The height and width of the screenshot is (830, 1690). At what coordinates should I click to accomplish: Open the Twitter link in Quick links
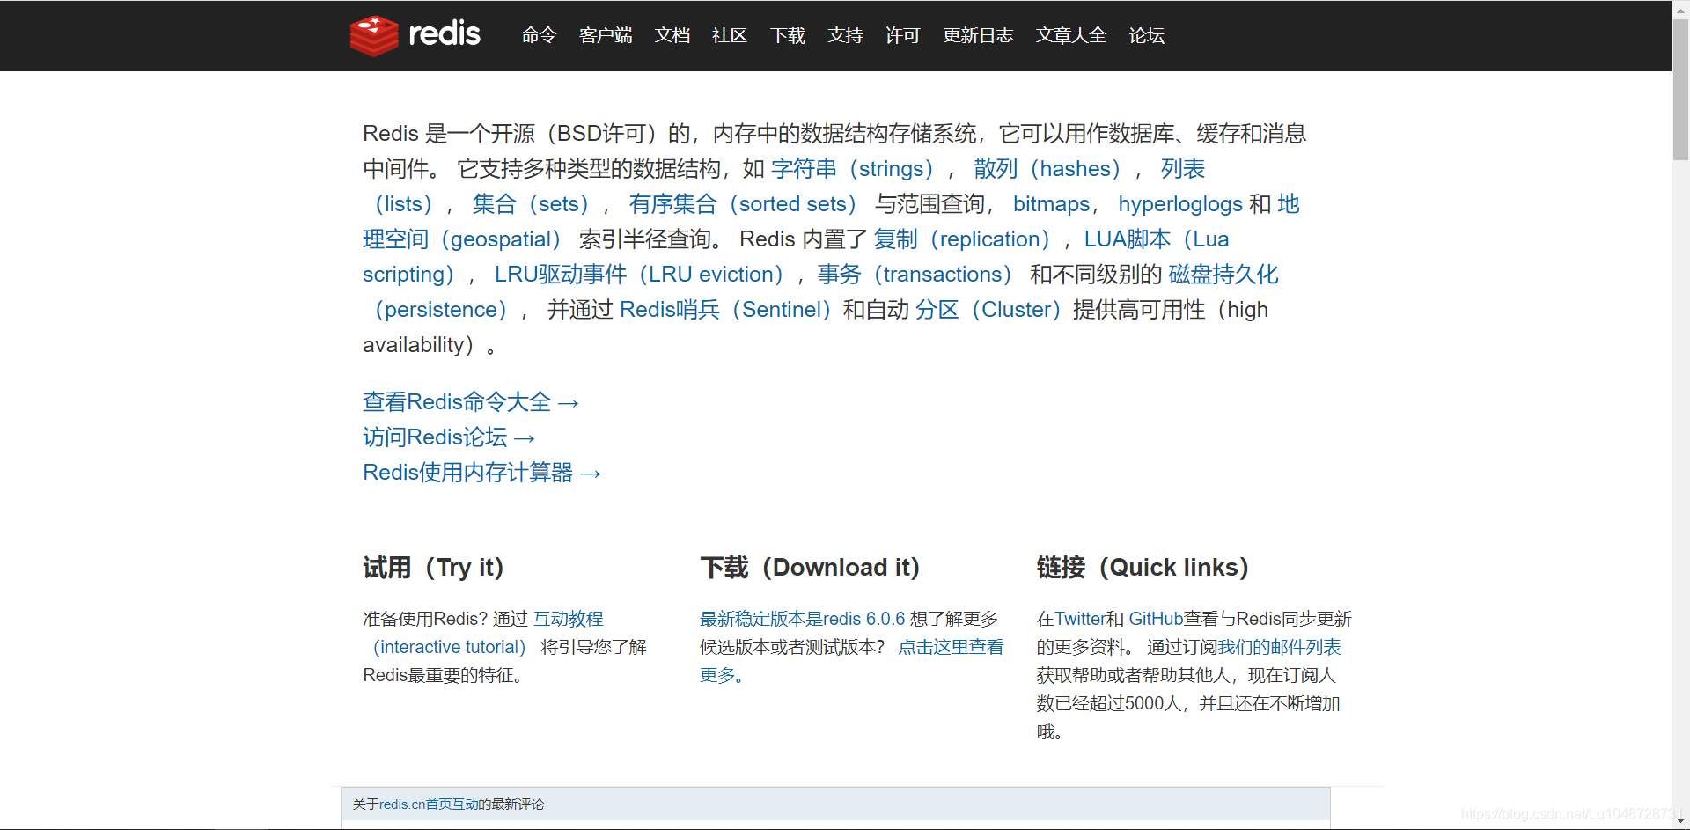(x=1080, y=619)
